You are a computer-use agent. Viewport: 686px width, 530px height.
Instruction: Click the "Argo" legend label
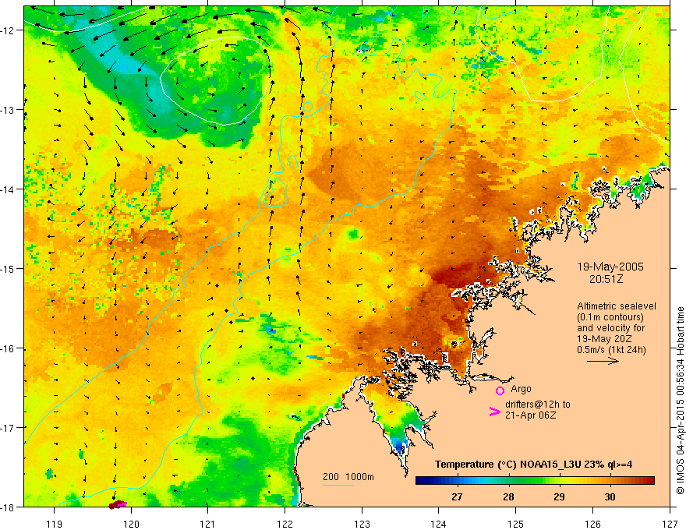(521, 389)
